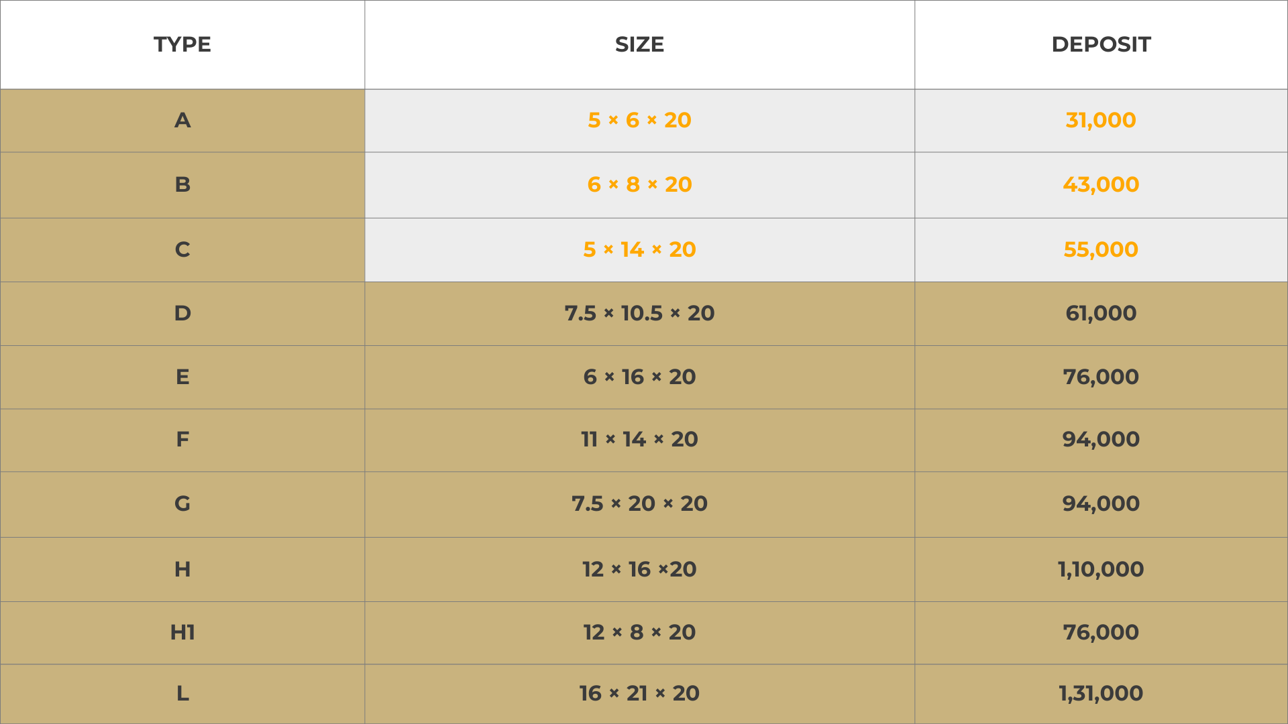Click the DEPOSIT column header
The image size is (1288, 724).
[1101, 44]
